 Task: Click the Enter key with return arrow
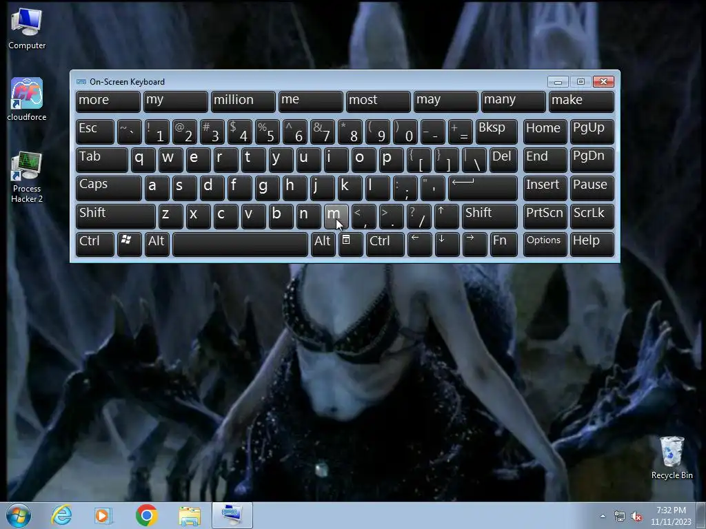pyautogui.click(x=482, y=188)
